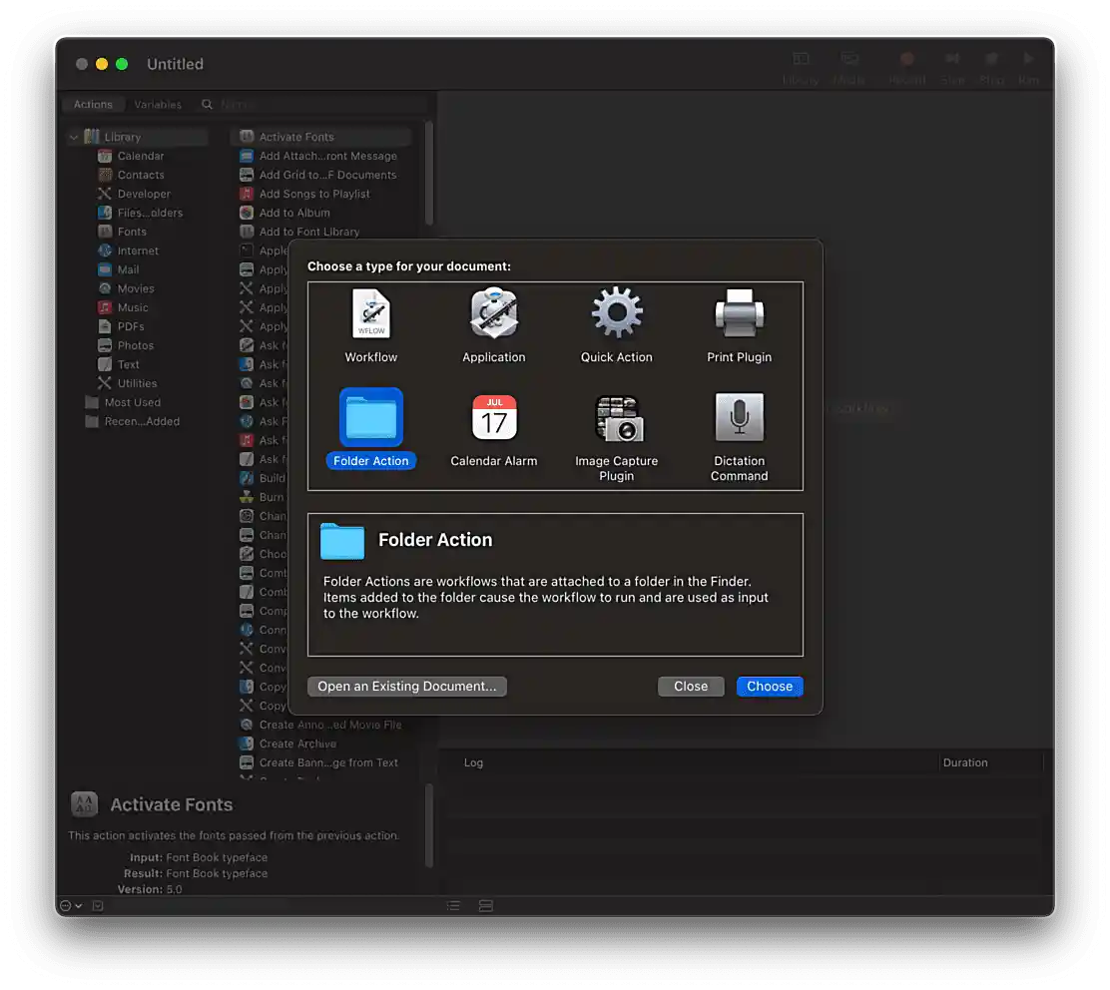Click the Folder Action icon in dialog
The image size is (1110, 990).
pos(370,419)
